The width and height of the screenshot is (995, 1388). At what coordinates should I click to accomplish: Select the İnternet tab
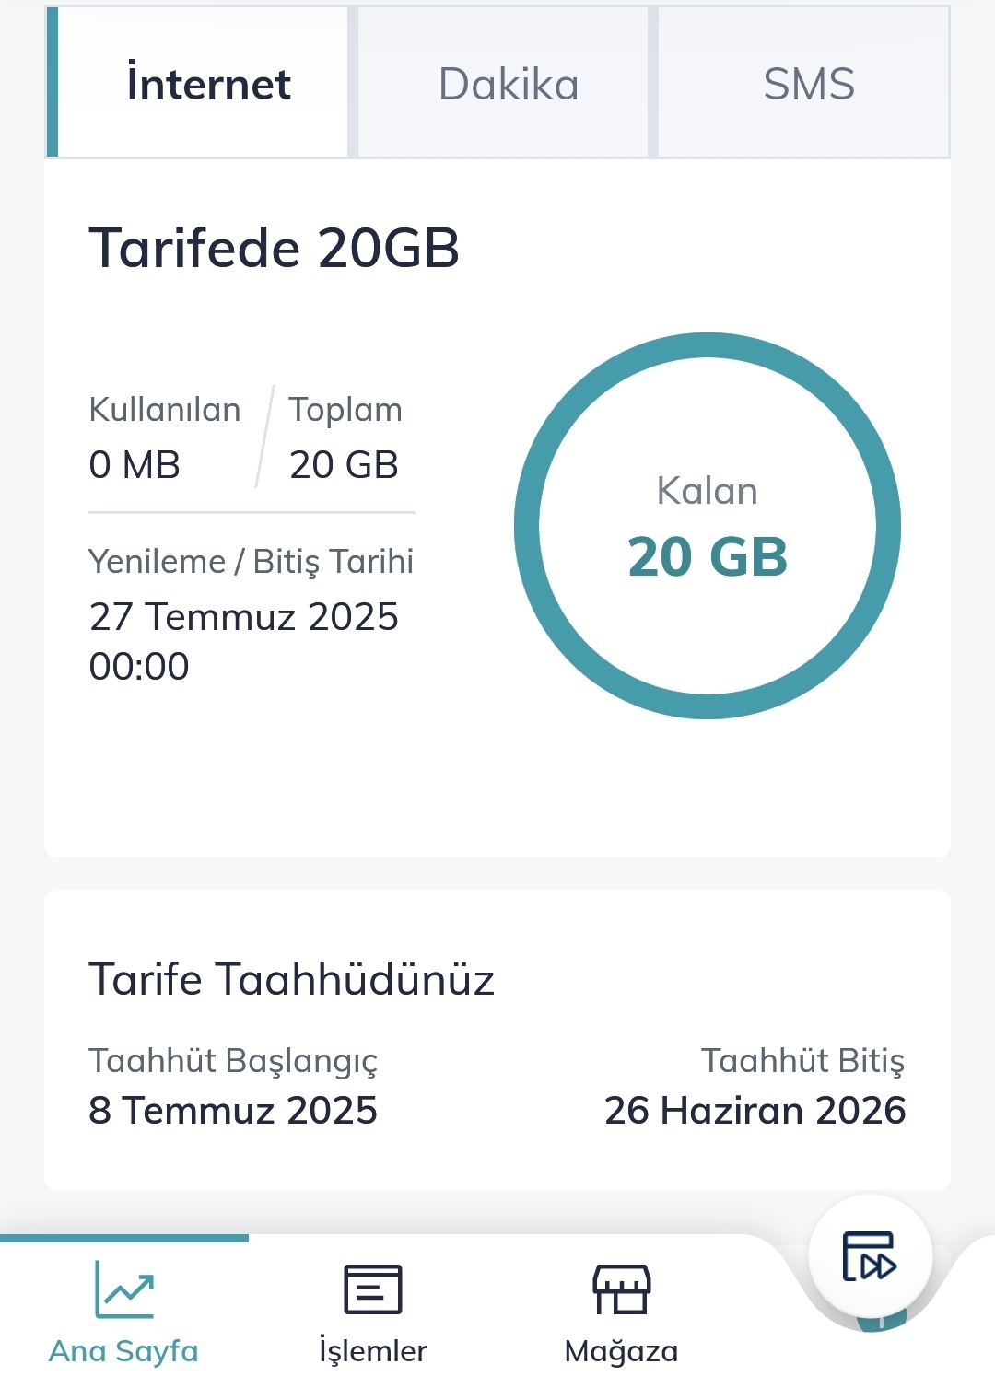click(x=197, y=83)
